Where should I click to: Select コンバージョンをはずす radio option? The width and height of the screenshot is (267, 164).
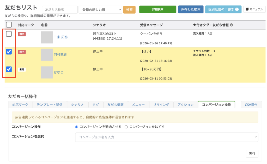[x=126, y=127]
